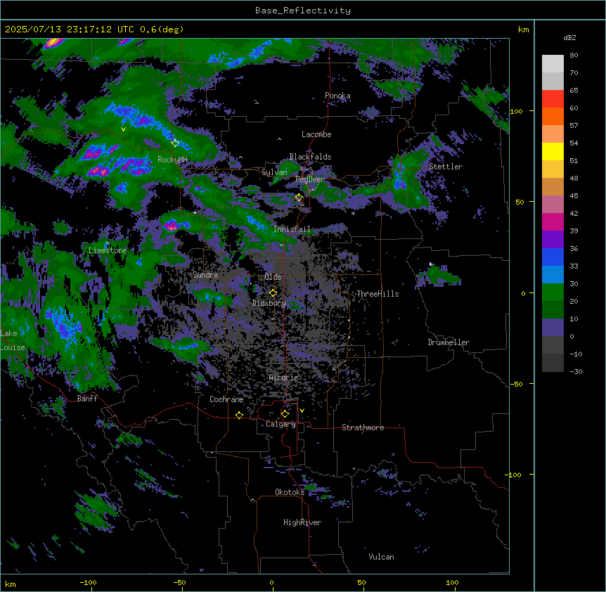Screen dimensions: 606x592
Task: Click the Didsbury label
Action: pos(269,303)
